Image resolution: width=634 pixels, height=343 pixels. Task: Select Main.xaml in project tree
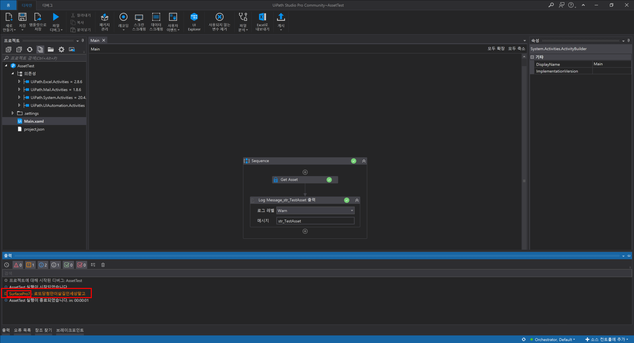(x=44, y=121)
